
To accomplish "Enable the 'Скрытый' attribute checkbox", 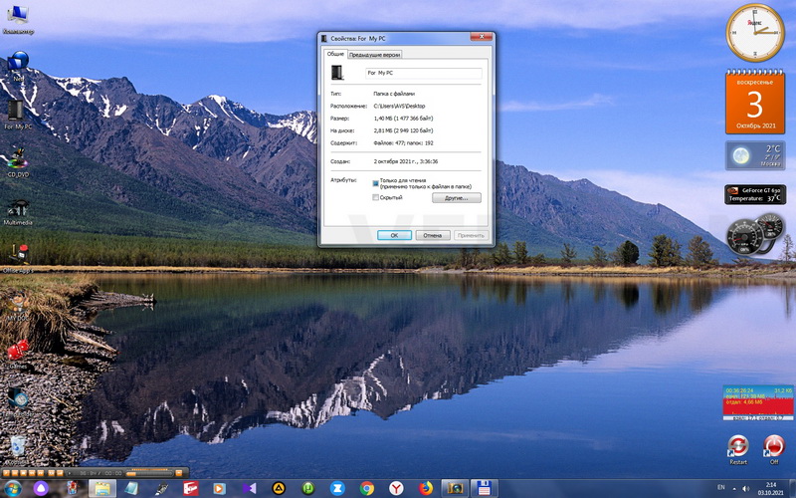I will (x=376, y=197).
